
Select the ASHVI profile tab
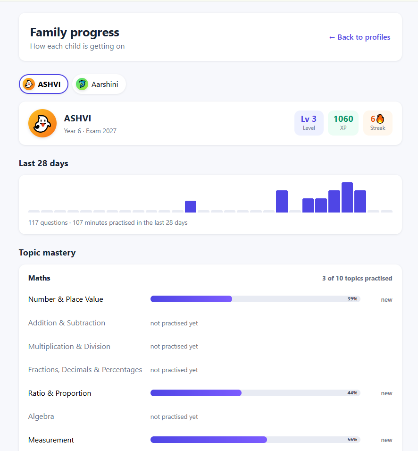[x=44, y=84]
